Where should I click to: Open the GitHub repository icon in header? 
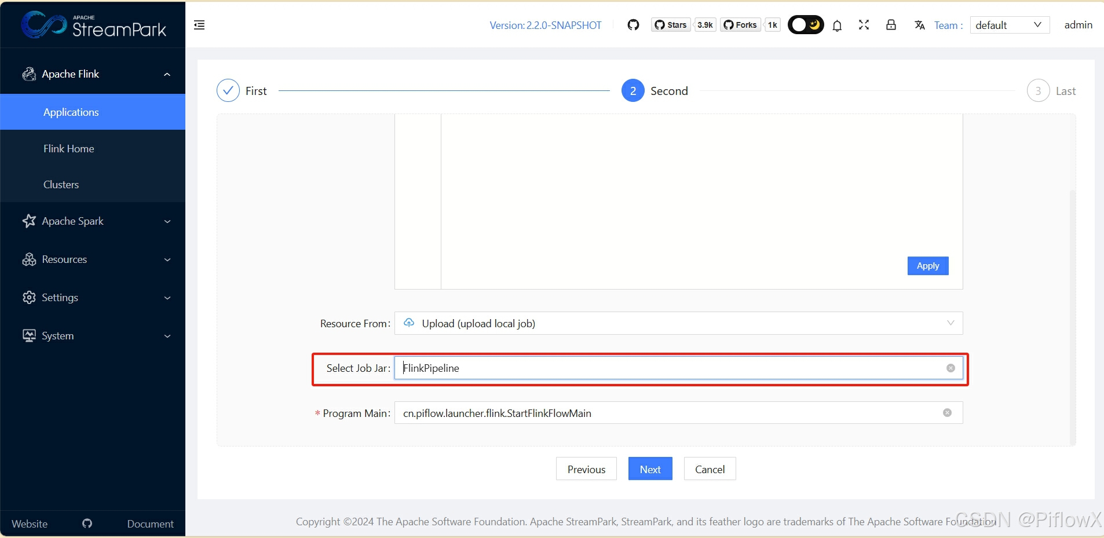point(633,25)
